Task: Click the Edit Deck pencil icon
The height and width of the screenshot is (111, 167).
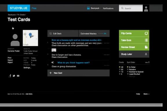Action: pyautogui.click(x=50, y=34)
